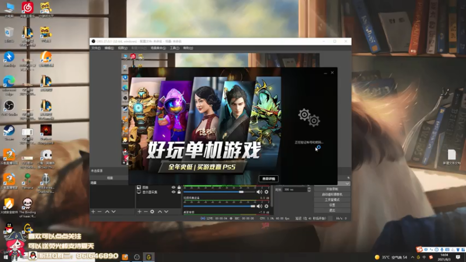466x262 pixels.
Task: Open the View menu in OBS
Action: point(123,48)
